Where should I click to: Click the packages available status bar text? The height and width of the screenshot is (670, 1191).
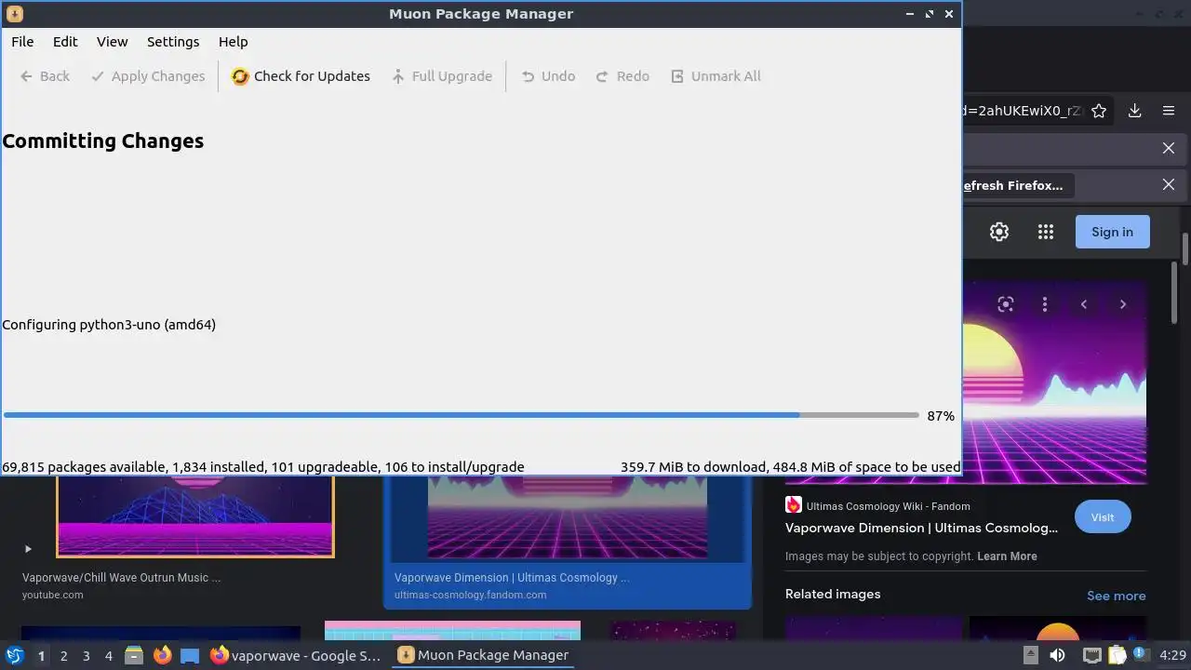coord(263,467)
